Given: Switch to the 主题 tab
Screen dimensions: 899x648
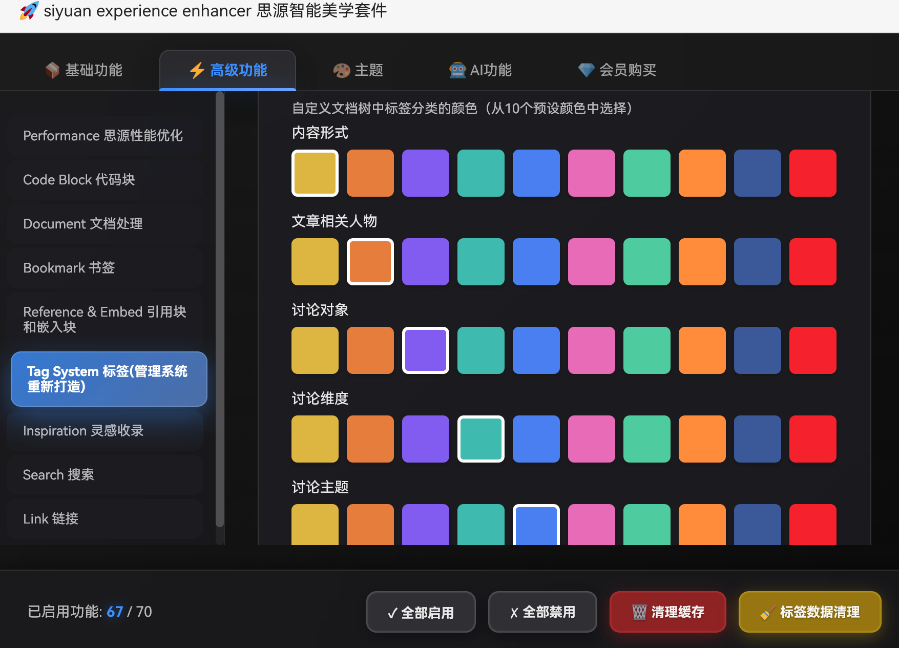Looking at the screenshot, I should [358, 70].
